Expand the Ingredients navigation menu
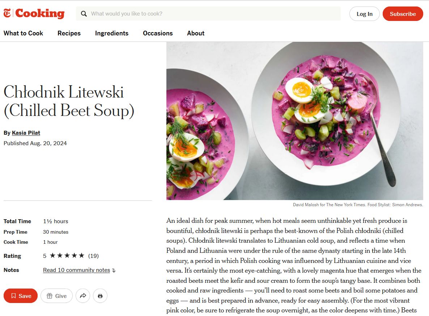The image size is (429, 316). [x=112, y=33]
